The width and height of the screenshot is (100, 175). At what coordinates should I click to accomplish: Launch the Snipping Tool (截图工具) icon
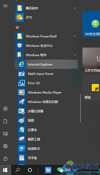click(22, 139)
